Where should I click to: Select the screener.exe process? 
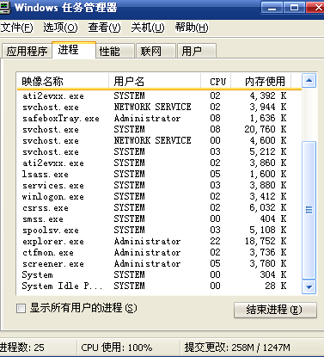159,263
